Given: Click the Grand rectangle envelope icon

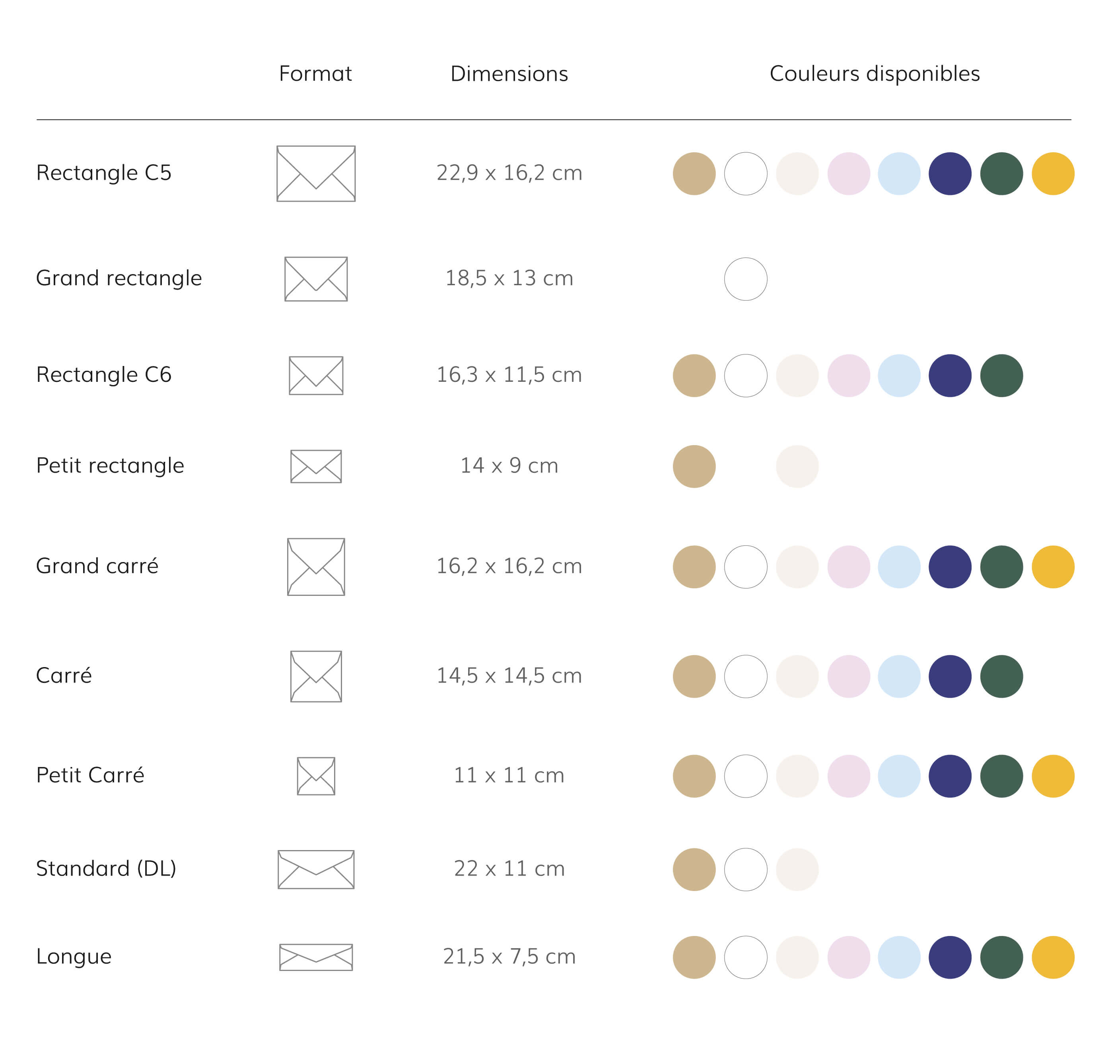Looking at the screenshot, I should coord(316,278).
